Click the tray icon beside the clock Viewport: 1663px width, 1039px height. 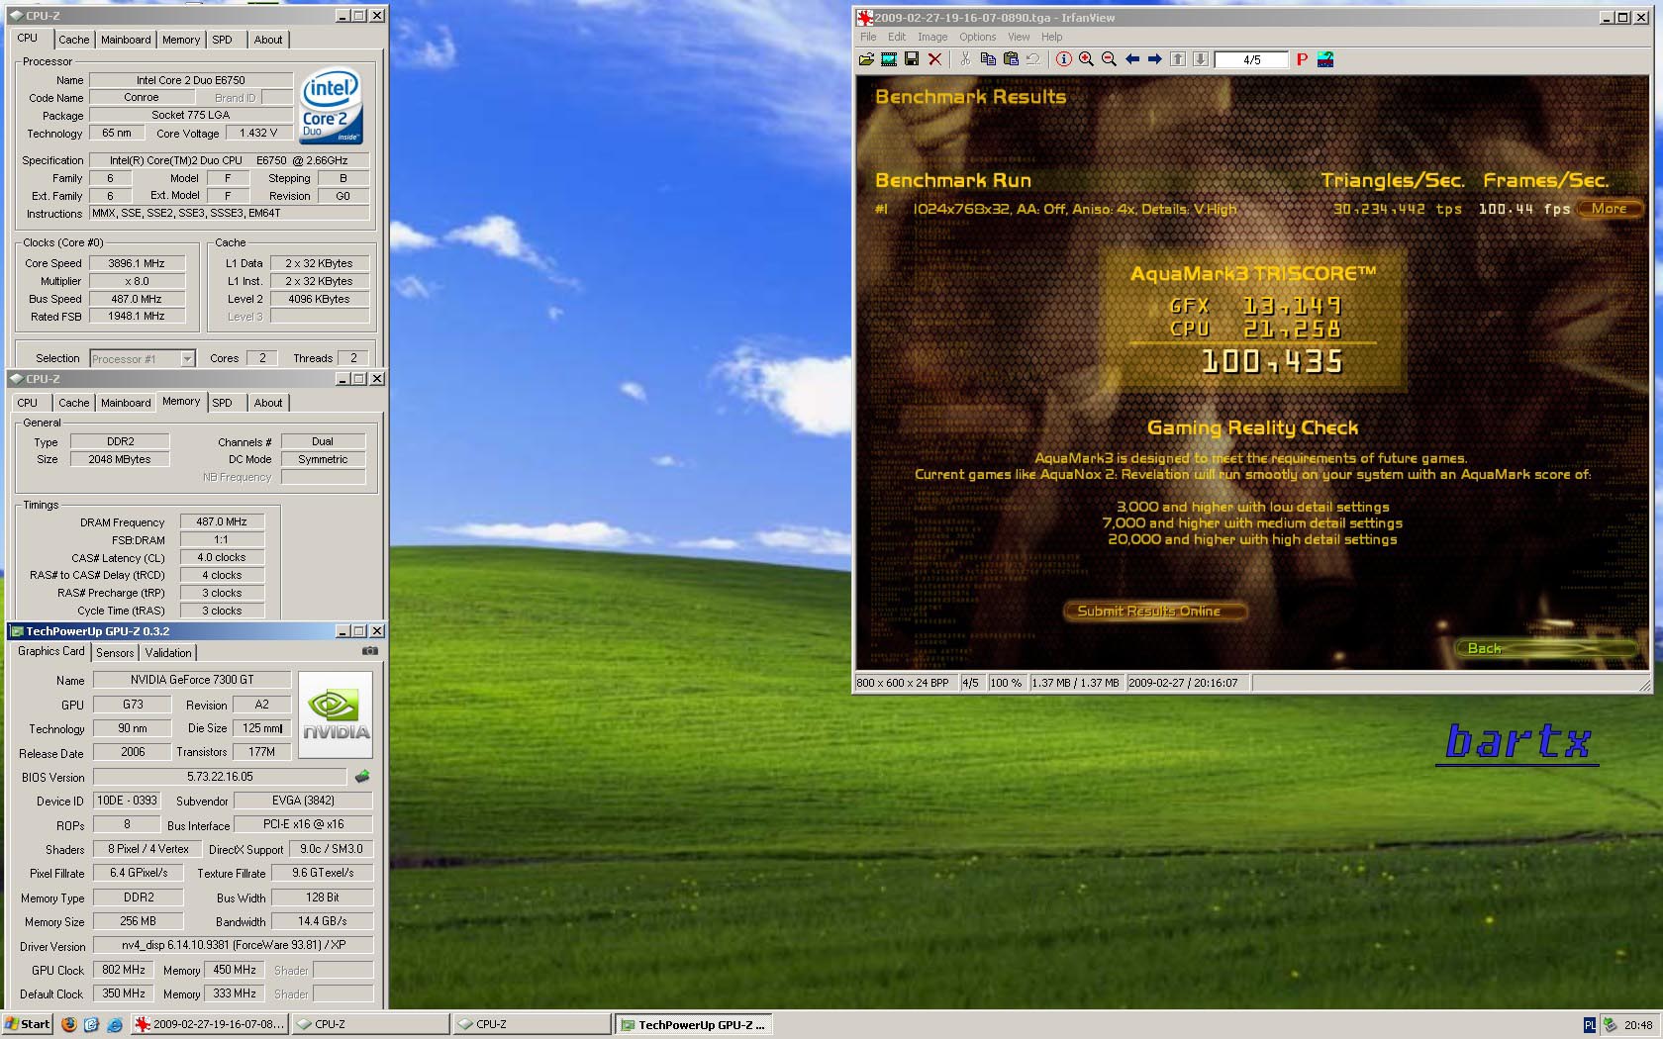tap(1611, 1025)
